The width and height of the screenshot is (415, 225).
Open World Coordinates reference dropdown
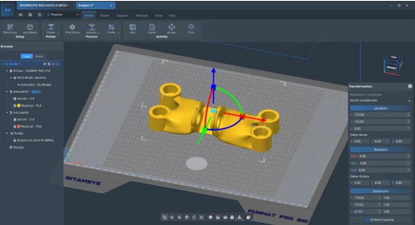(x=380, y=101)
